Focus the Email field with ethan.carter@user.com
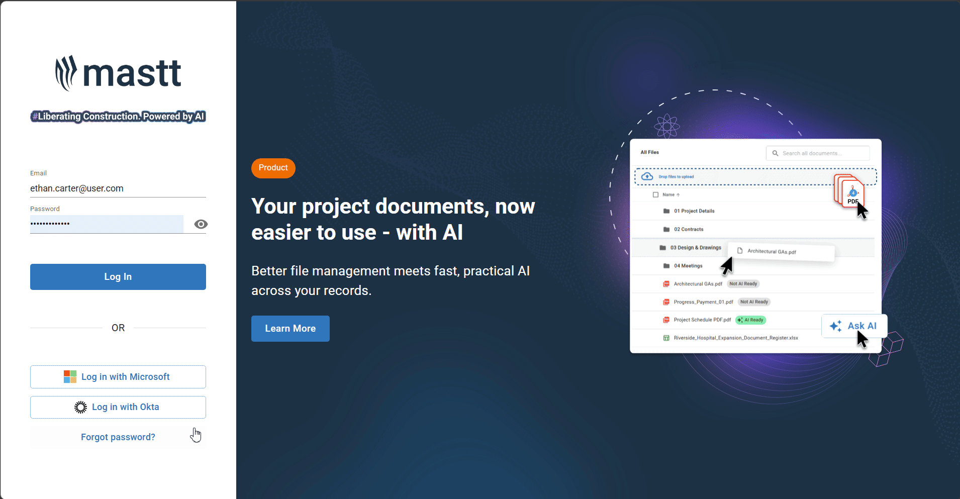 tap(118, 188)
